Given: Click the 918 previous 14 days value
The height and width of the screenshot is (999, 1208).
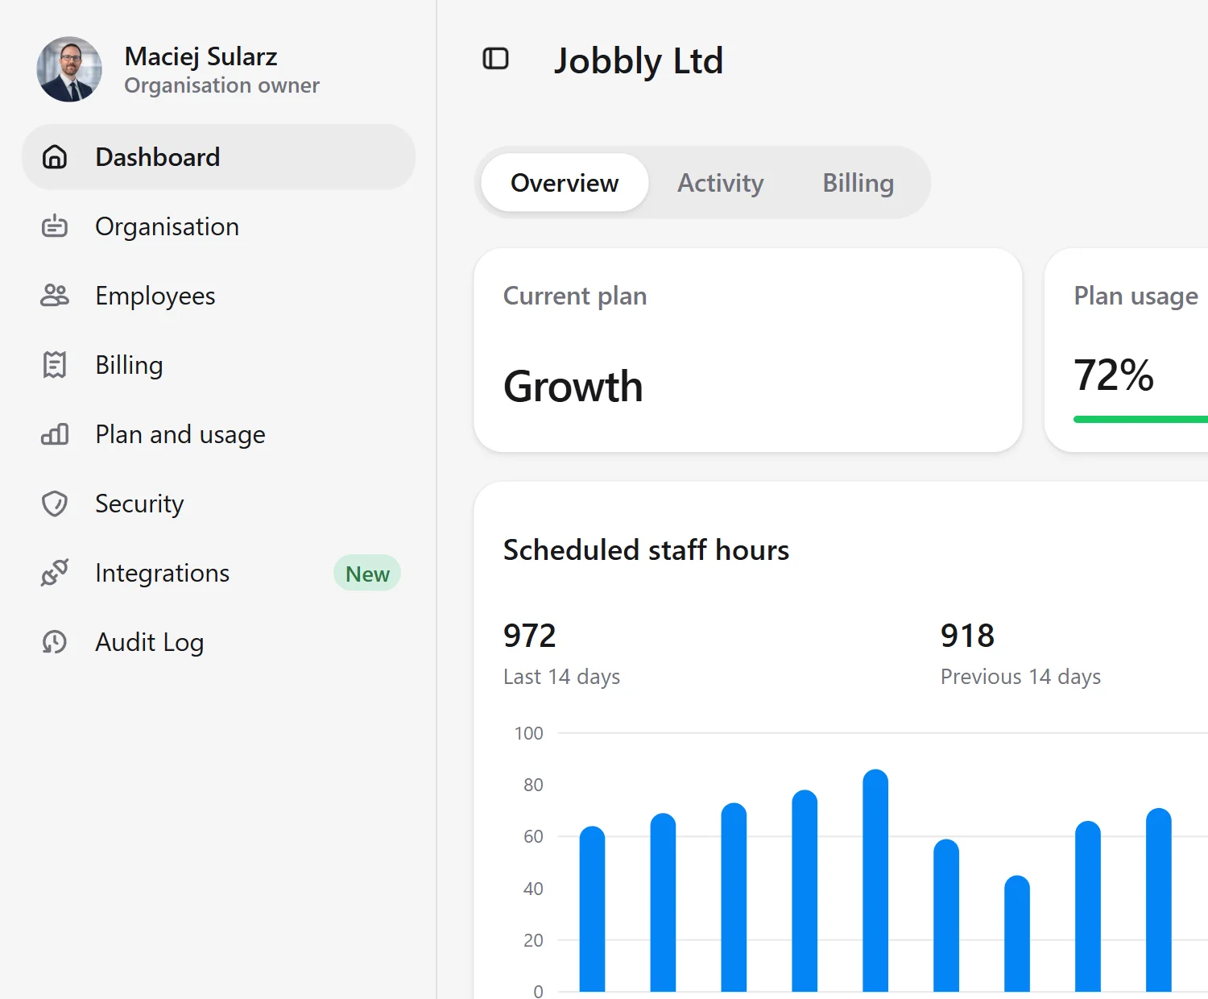Looking at the screenshot, I should click(x=967, y=636).
